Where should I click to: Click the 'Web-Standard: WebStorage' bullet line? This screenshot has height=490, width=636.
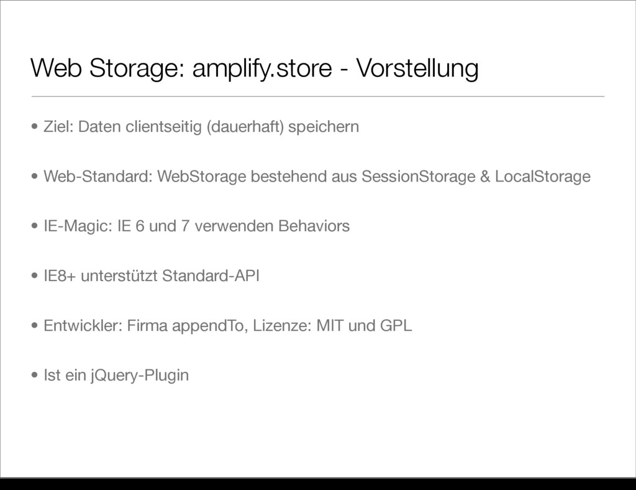317,177
